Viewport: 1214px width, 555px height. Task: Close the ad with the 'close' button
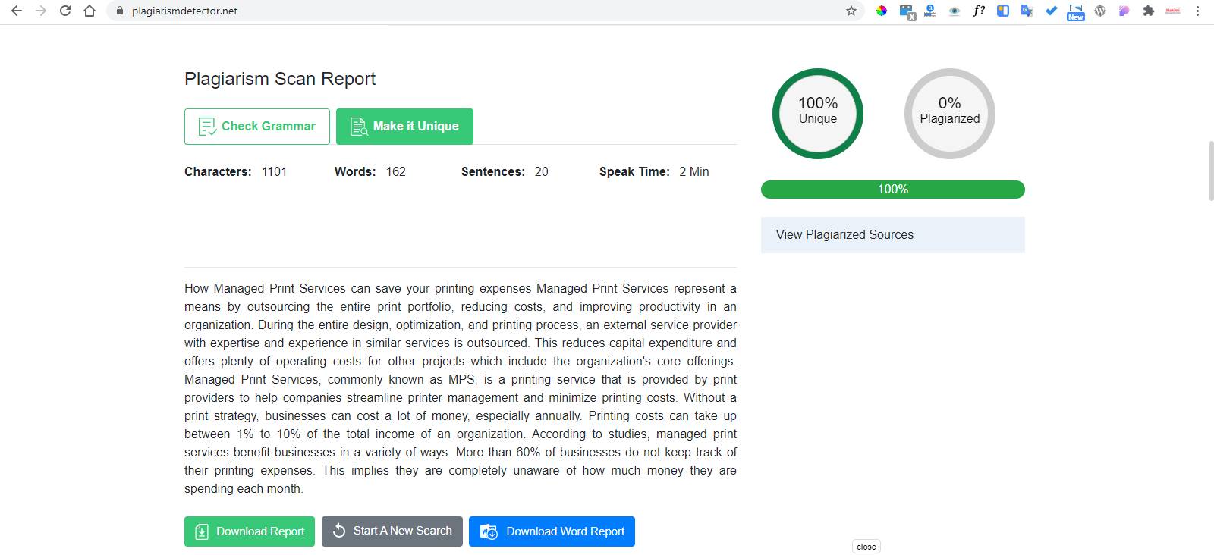tap(866, 547)
